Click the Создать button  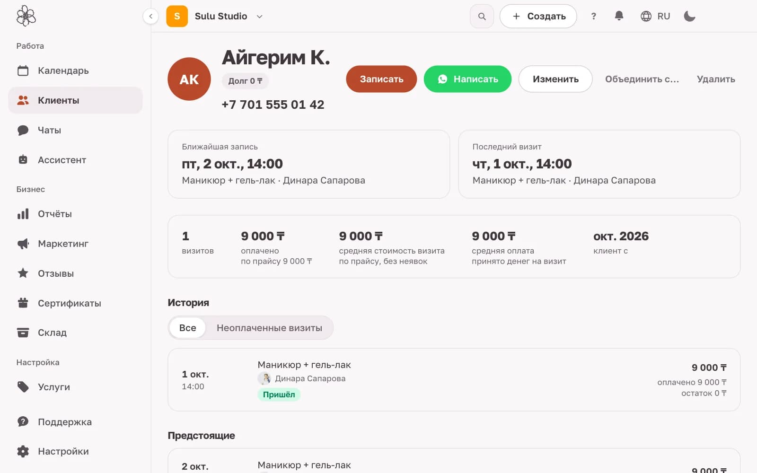click(538, 16)
